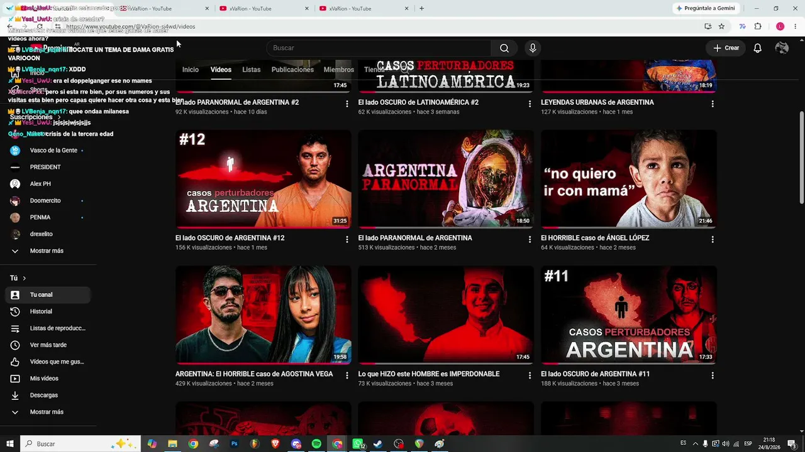
Task: Open the Miembros channel tab
Action: pyautogui.click(x=339, y=70)
